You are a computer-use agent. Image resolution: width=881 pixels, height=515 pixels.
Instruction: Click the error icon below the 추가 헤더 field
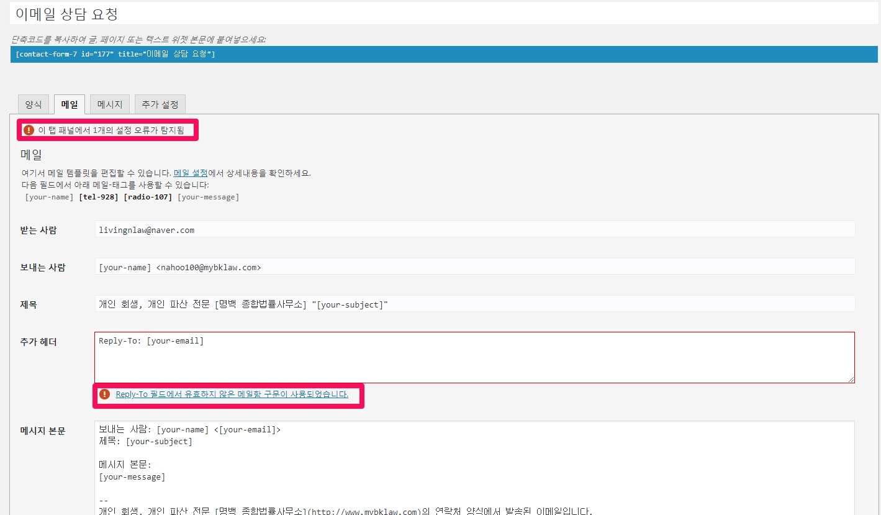click(x=104, y=394)
